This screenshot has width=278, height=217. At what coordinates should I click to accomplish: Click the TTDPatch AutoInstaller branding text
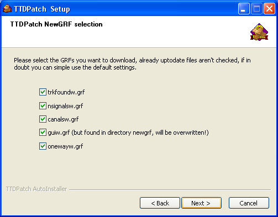(x=36, y=189)
